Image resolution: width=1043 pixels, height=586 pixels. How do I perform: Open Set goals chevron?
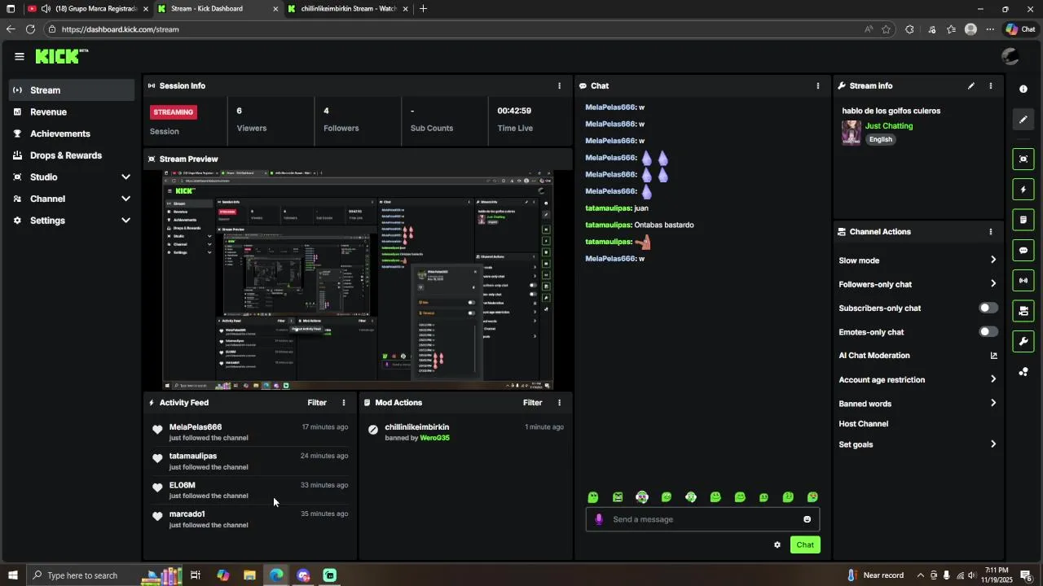click(x=993, y=444)
